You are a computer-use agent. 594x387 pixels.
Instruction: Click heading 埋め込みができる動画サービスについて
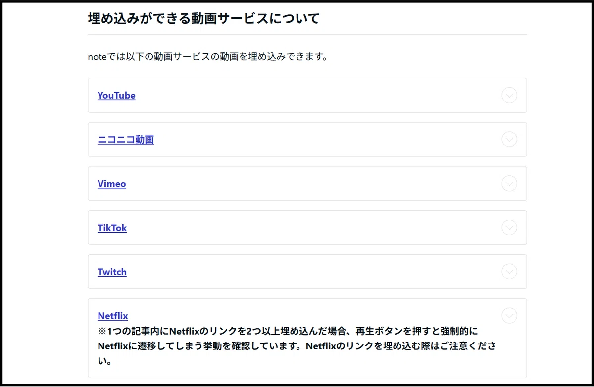[203, 19]
